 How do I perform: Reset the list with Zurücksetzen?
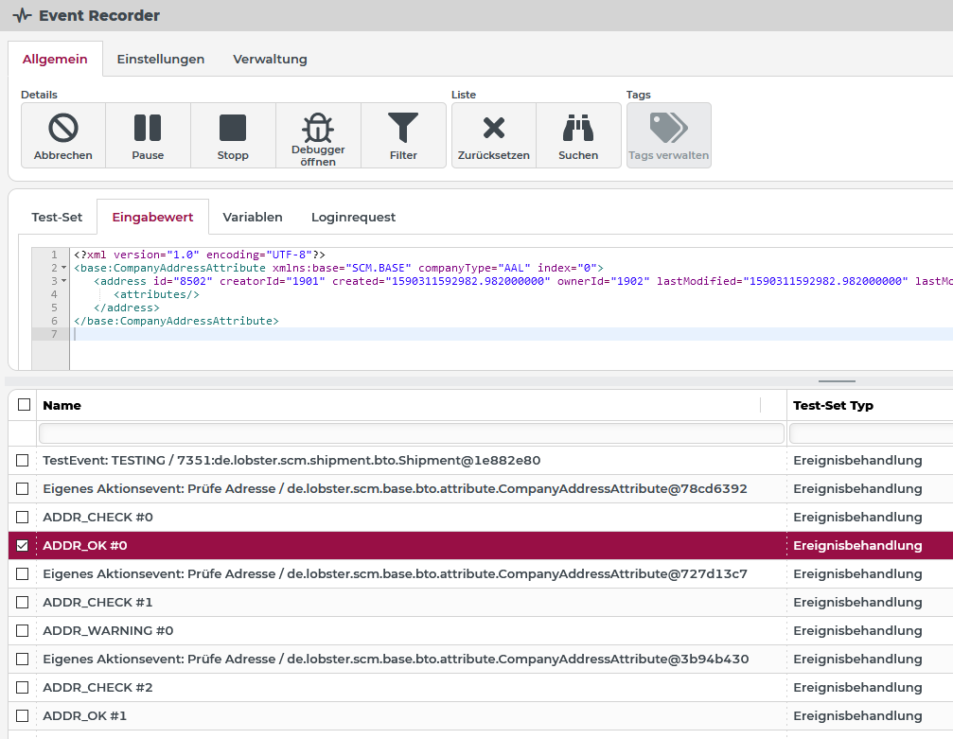click(x=493, y=135)
